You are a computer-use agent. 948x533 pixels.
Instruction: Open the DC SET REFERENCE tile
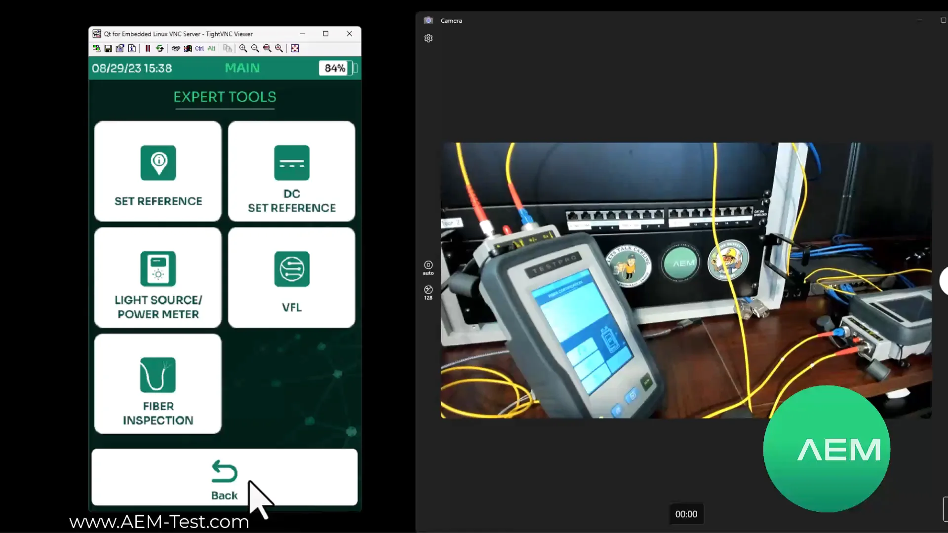[x=292, y=171]
